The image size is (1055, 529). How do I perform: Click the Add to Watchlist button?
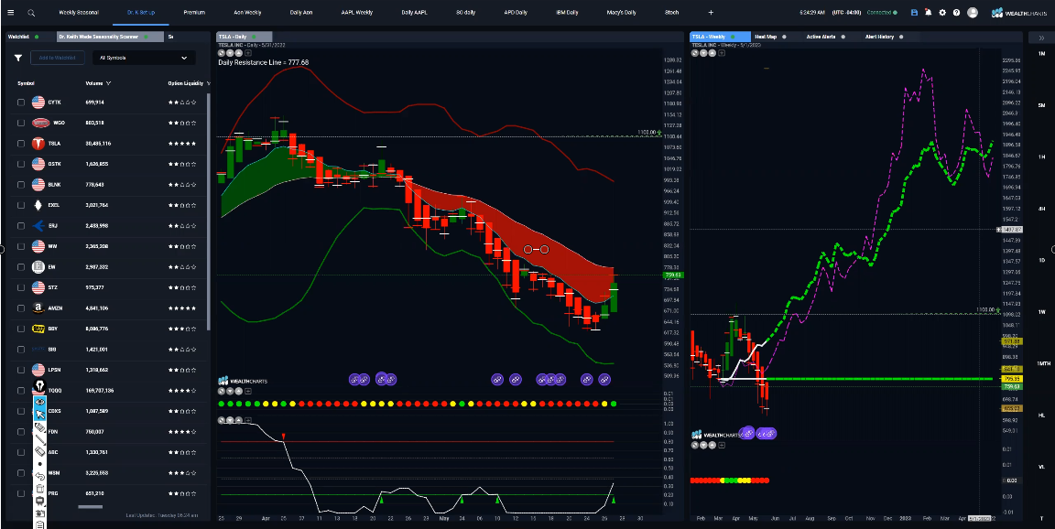(x=57, y=58)
